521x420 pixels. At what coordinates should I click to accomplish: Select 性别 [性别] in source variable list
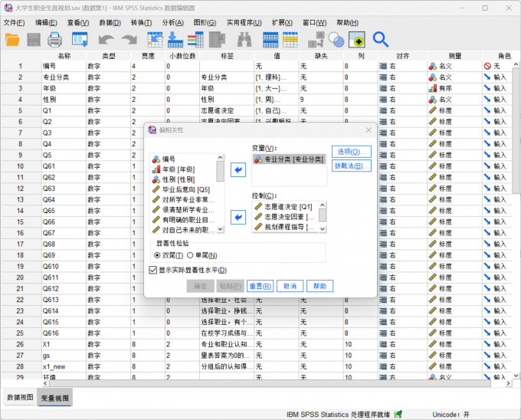[x=178, y=179]
